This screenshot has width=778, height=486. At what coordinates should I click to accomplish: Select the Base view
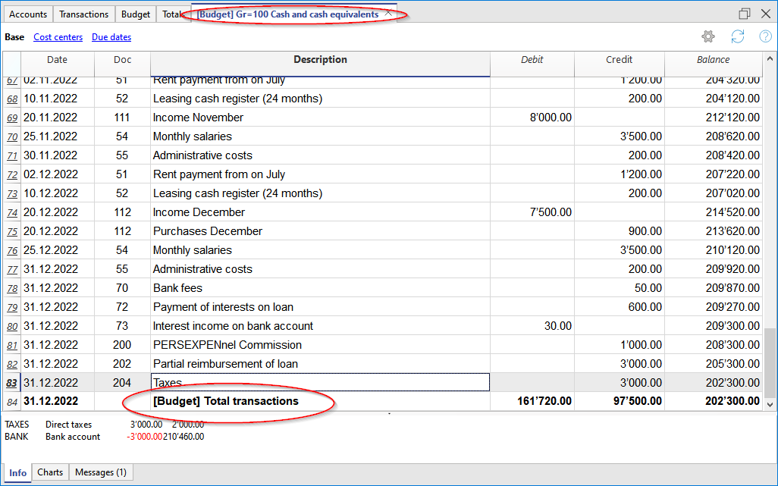pyautogui.click(x=14, y=37)
